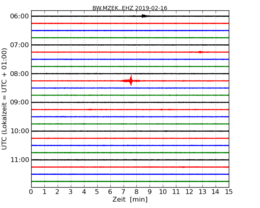Image resolution: width=260 pixels, height=208 pixels.
Task: Select the bottom green trace at 11:45
Action: (x=130, y=181)
